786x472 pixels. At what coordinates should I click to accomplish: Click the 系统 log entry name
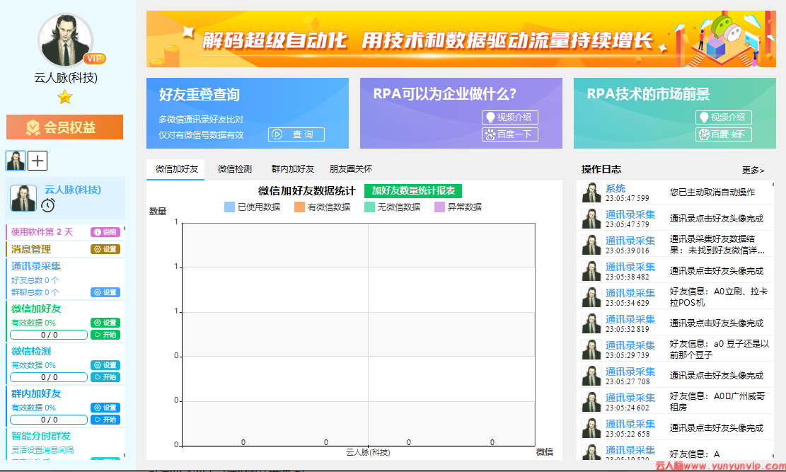(x=615, y=188)
